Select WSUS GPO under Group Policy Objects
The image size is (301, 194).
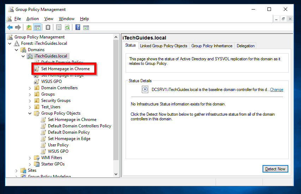click(x=58, y=151)
